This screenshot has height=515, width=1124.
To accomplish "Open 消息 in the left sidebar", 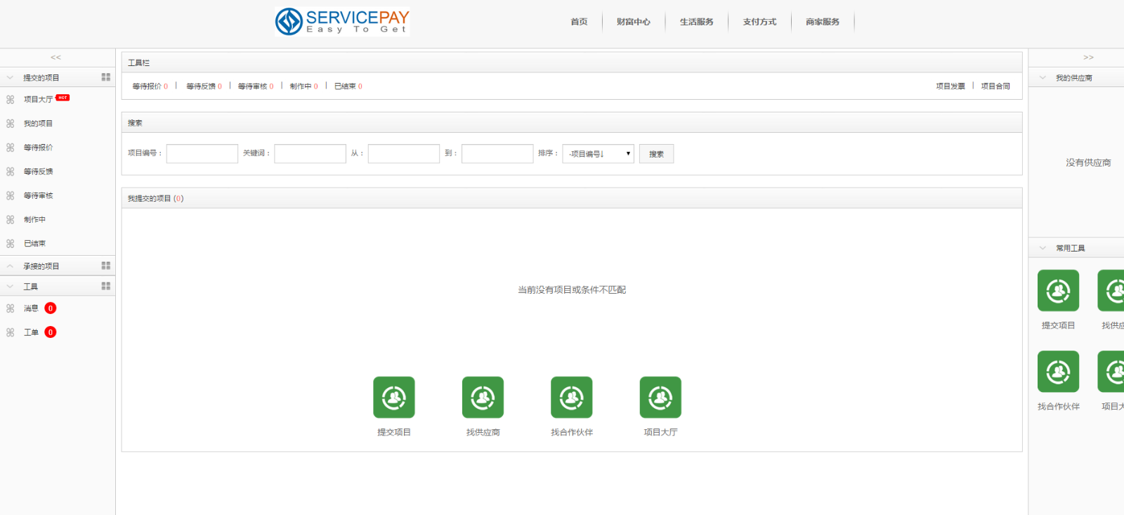I will tap(31, 308).
